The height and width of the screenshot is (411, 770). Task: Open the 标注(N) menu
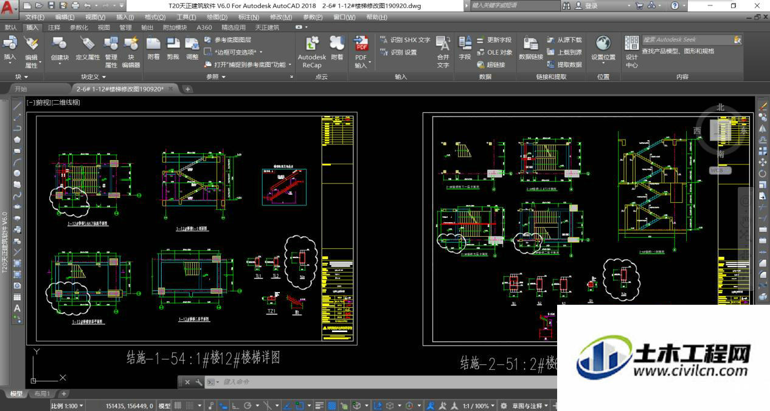pyautogui.click(x=249, y=17)
